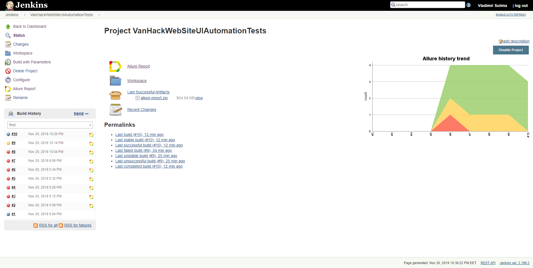Click the Allure icon for build #10
The image size is (533, 268).
tap(91, 135)
